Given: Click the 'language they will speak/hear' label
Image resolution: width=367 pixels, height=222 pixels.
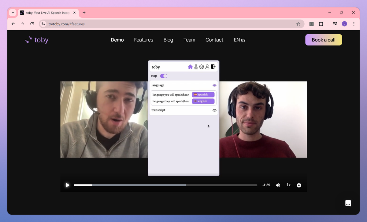Looking at the screenshot, I should 171,101.
